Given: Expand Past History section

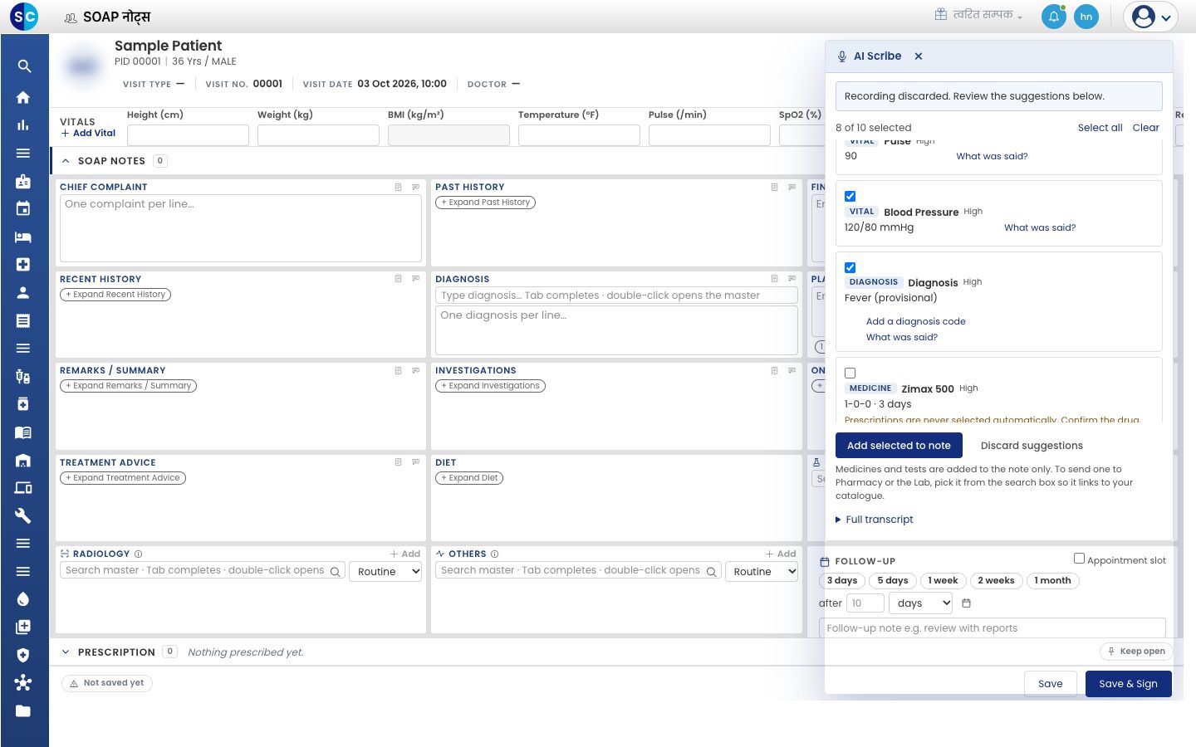Looking at the screenshot, I should [x=486, y=203].
